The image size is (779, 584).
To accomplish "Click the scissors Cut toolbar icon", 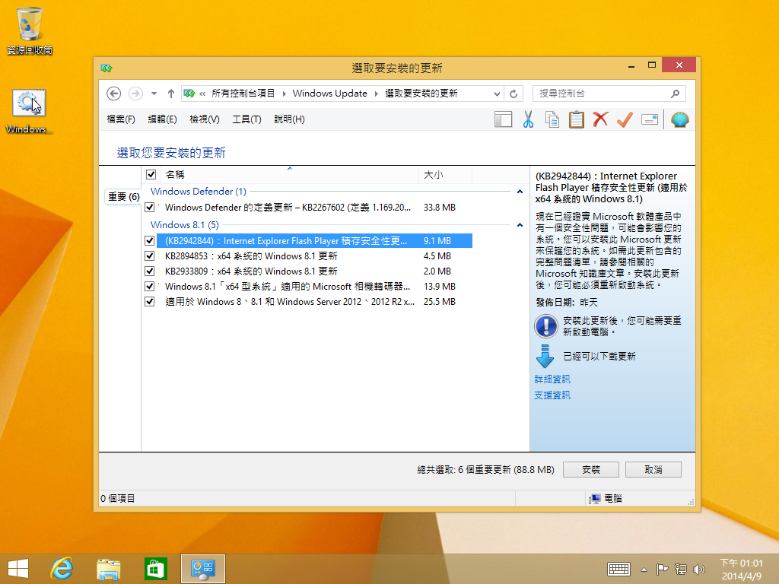I will point(528,119).
